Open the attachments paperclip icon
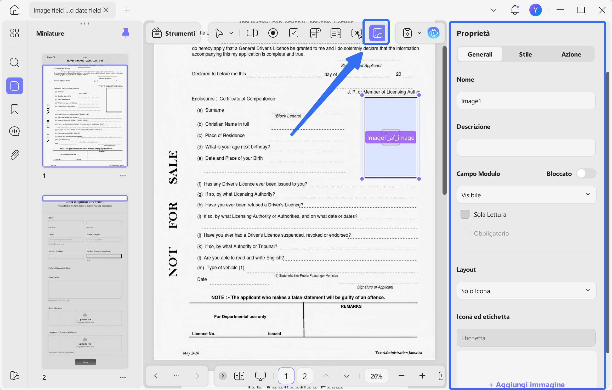Screen dimensions: 612x390 14,155
